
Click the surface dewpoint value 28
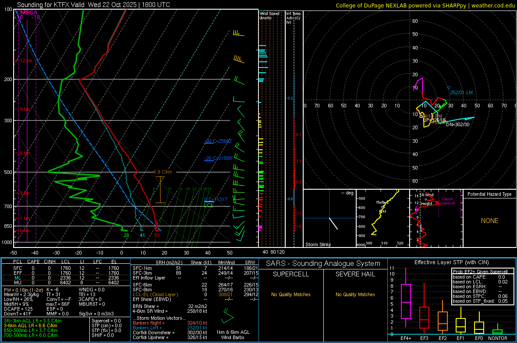[126, 235]
